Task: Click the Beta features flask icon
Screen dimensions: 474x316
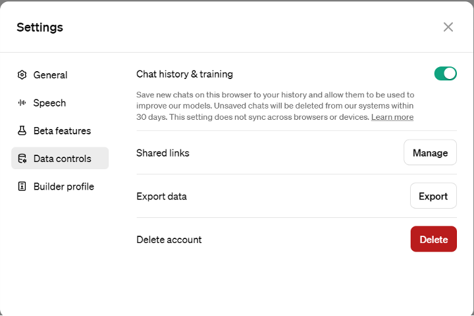Action: [x=22, y=131]
